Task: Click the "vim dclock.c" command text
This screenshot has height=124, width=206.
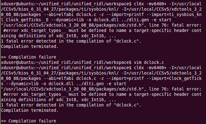Action: (149, 62)
